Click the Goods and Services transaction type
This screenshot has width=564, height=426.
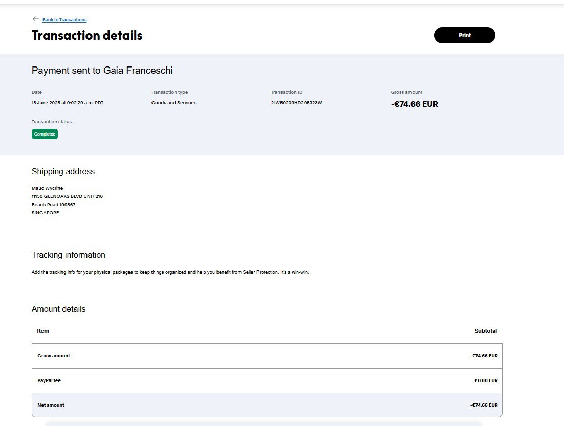(173, 103)
